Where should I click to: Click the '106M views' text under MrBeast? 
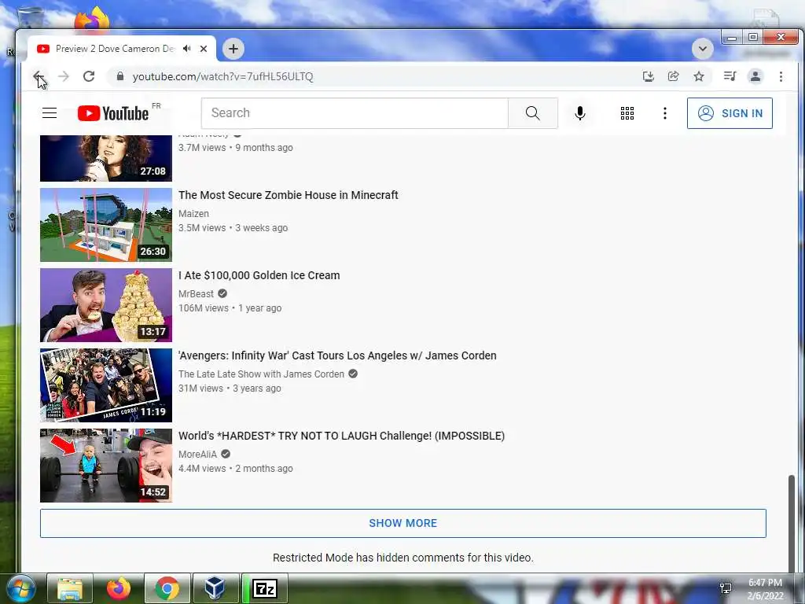[204, 308]
